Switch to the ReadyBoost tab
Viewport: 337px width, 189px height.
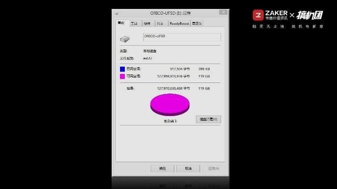(179, 23)
